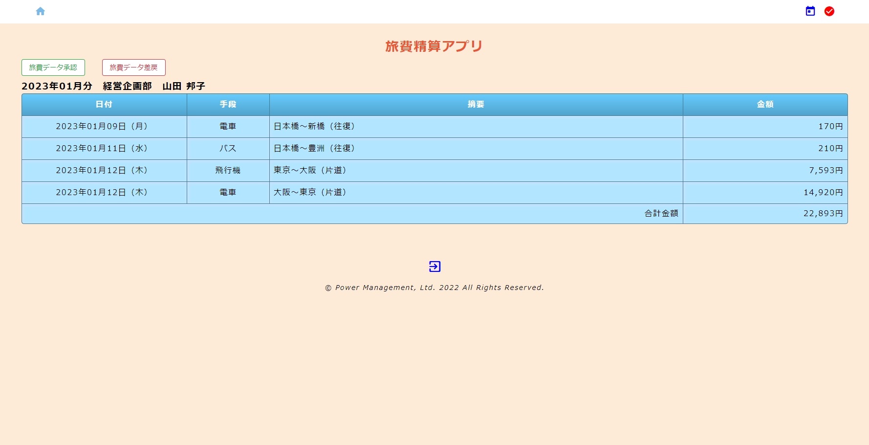Viewport: 869px width, 445px height.
Task: Click 電車 in the 大阪～東京 row
Action: pos(228,193)
